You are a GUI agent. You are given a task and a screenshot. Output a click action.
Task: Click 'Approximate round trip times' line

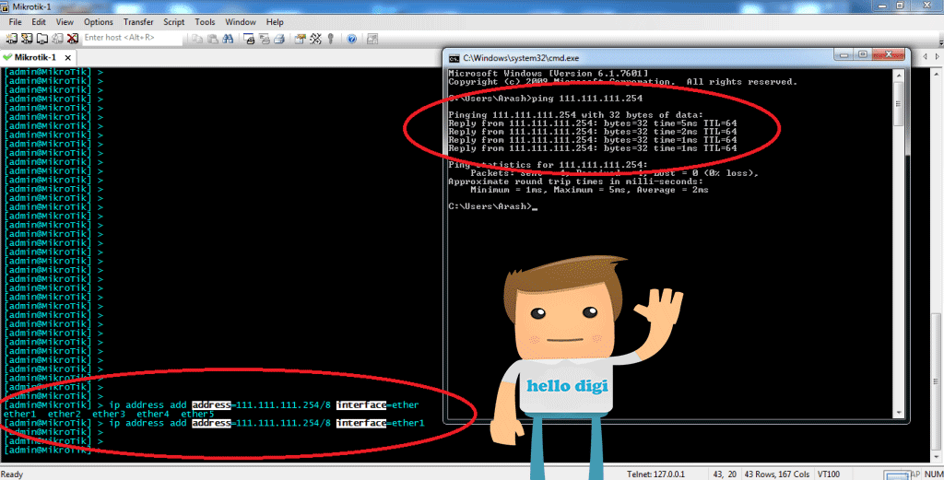coord(575,181)
